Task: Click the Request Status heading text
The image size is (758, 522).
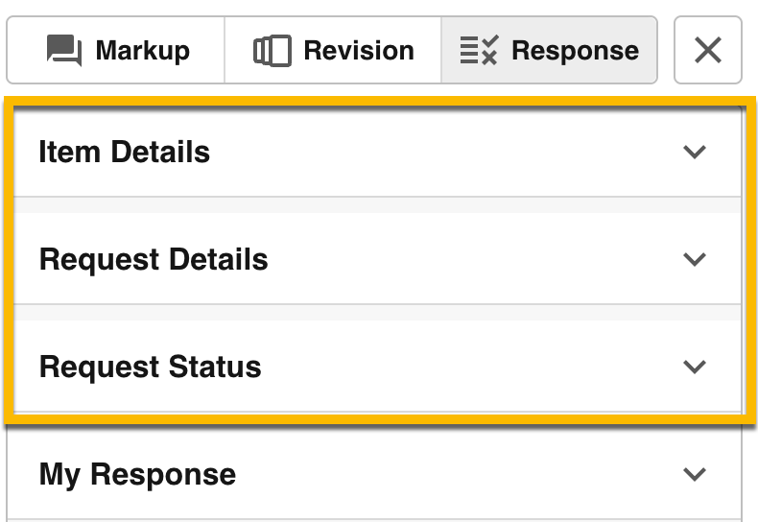Action: click(x=150, y=367)
